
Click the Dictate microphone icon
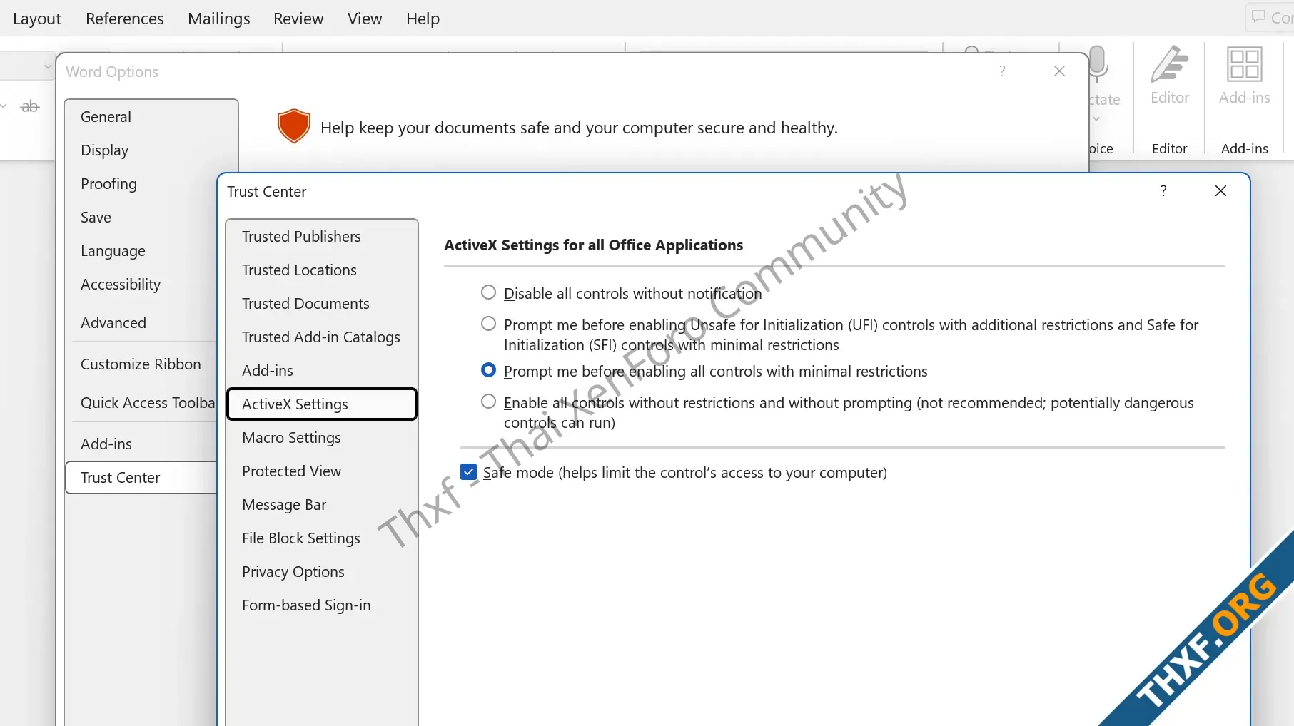(x=1098, y=64)
